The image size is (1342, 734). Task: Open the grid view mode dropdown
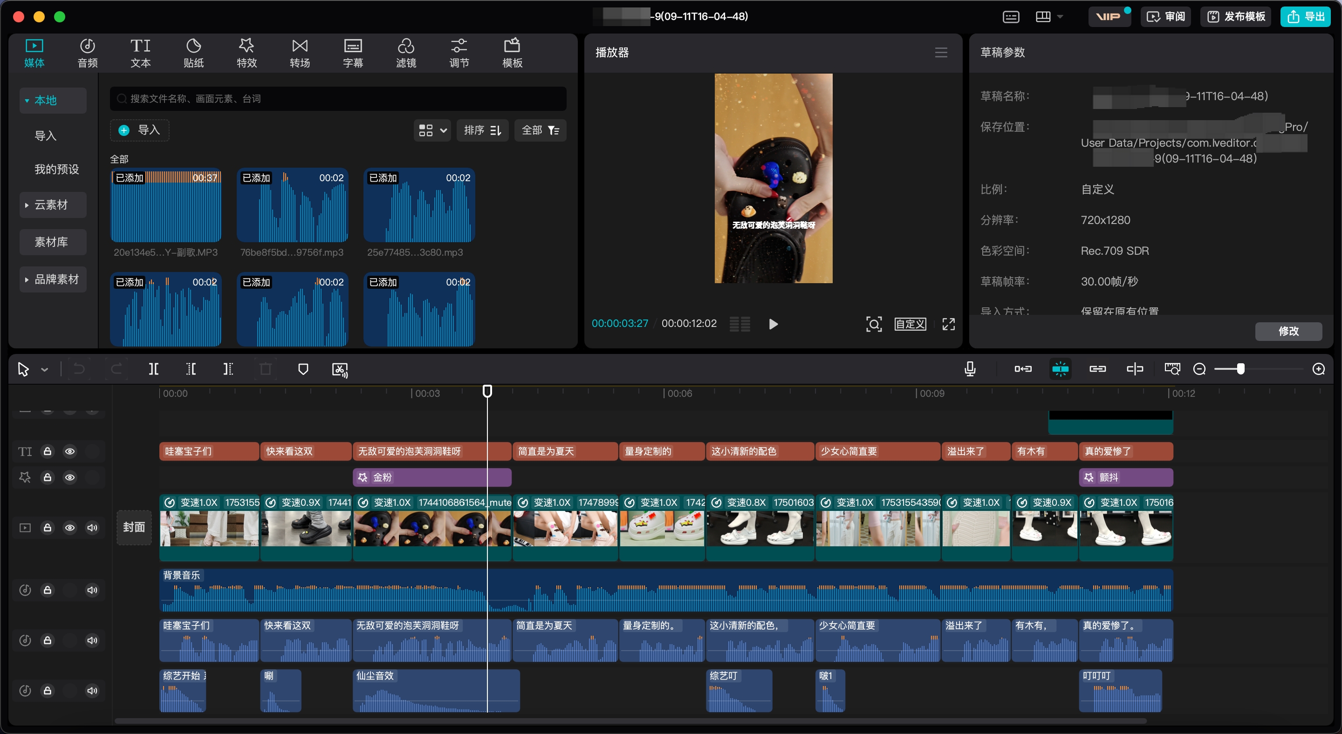432,130
